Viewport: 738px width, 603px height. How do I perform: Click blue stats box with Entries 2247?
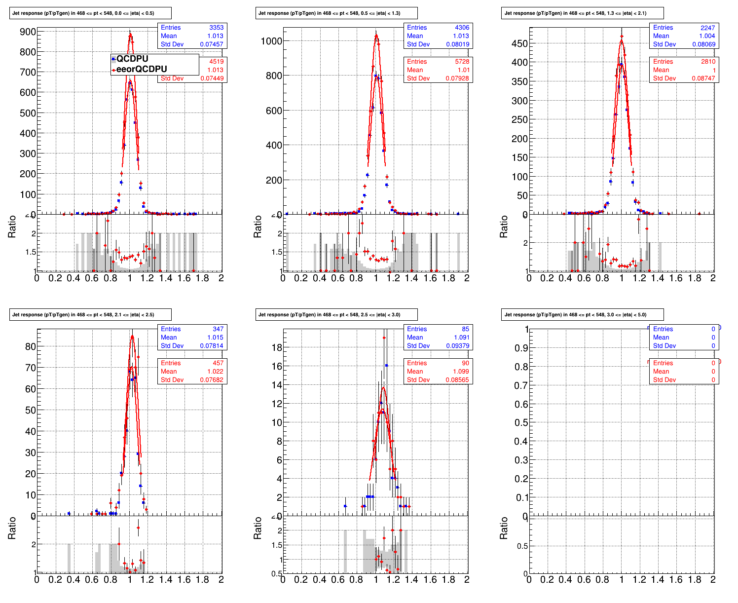(x=684, y=36)
